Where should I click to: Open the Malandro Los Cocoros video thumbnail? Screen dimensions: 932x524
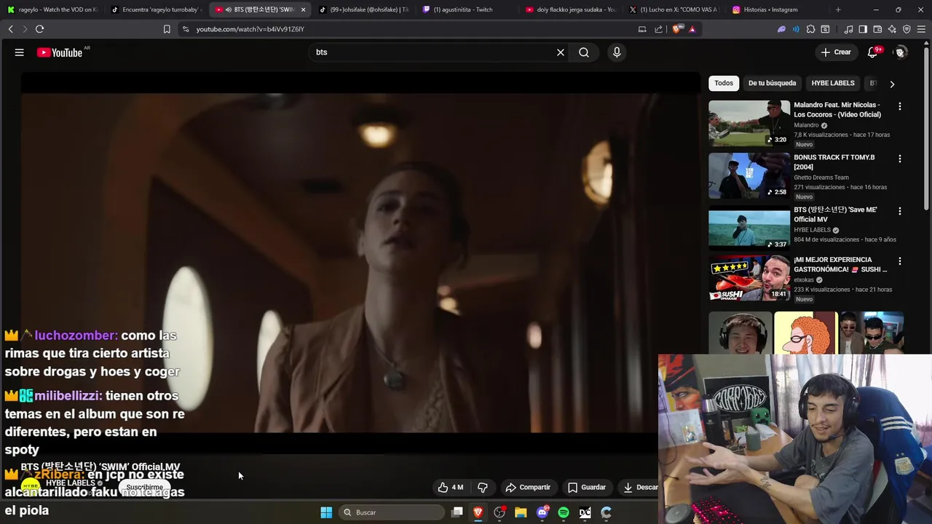pyautogui.click(x=749, y=123)
